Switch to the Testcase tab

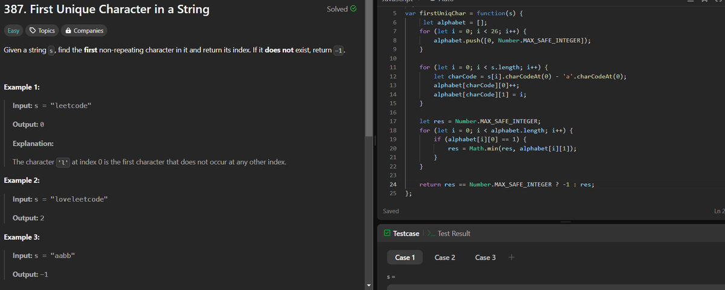point(402,233)
